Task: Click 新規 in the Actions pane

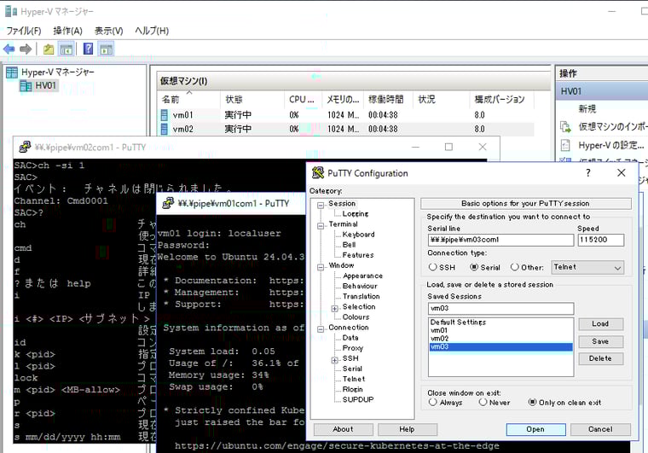Action: click(x=587, y=108)
